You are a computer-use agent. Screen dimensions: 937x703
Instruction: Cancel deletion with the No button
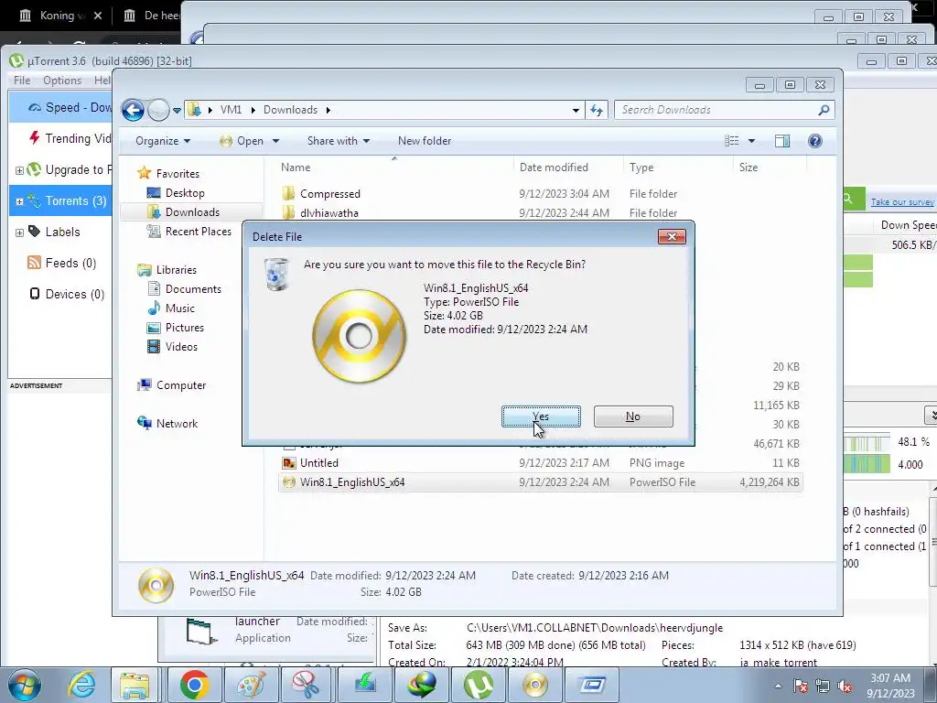point(633,416)
